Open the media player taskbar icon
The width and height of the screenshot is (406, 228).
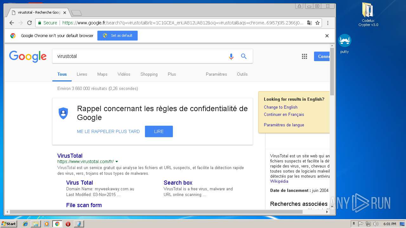(47, 224)
